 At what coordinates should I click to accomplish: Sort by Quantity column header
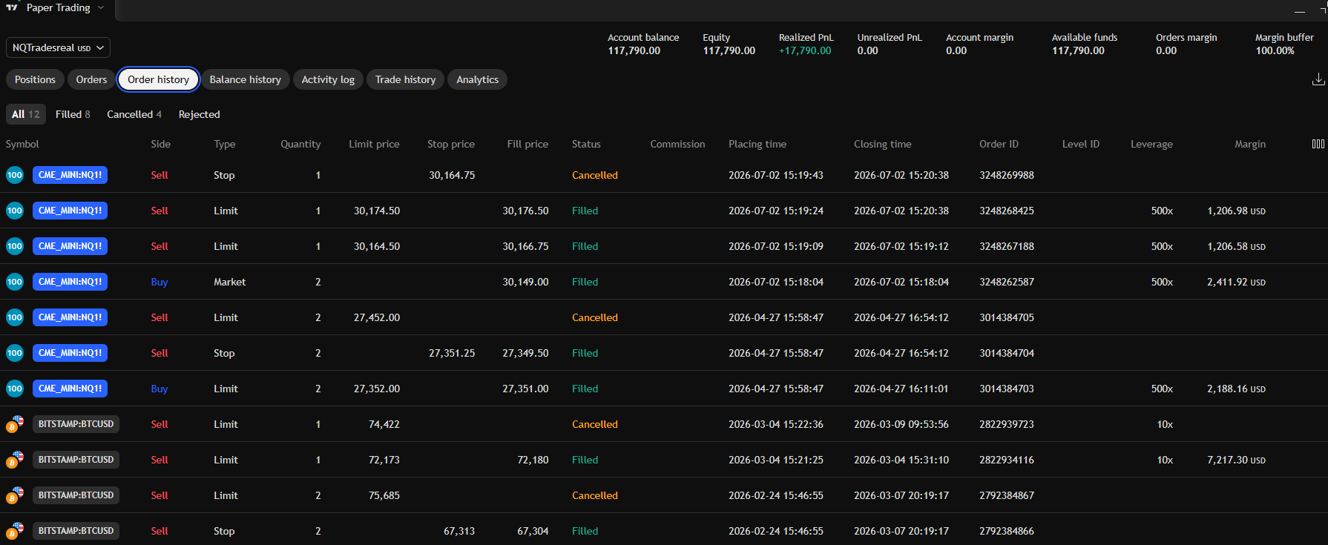pos(300,144)
